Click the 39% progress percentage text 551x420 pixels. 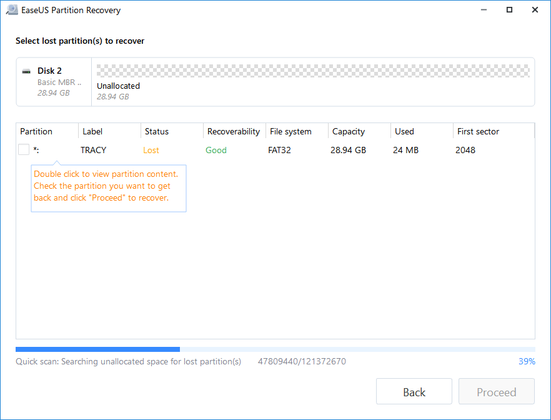point(527,361)
